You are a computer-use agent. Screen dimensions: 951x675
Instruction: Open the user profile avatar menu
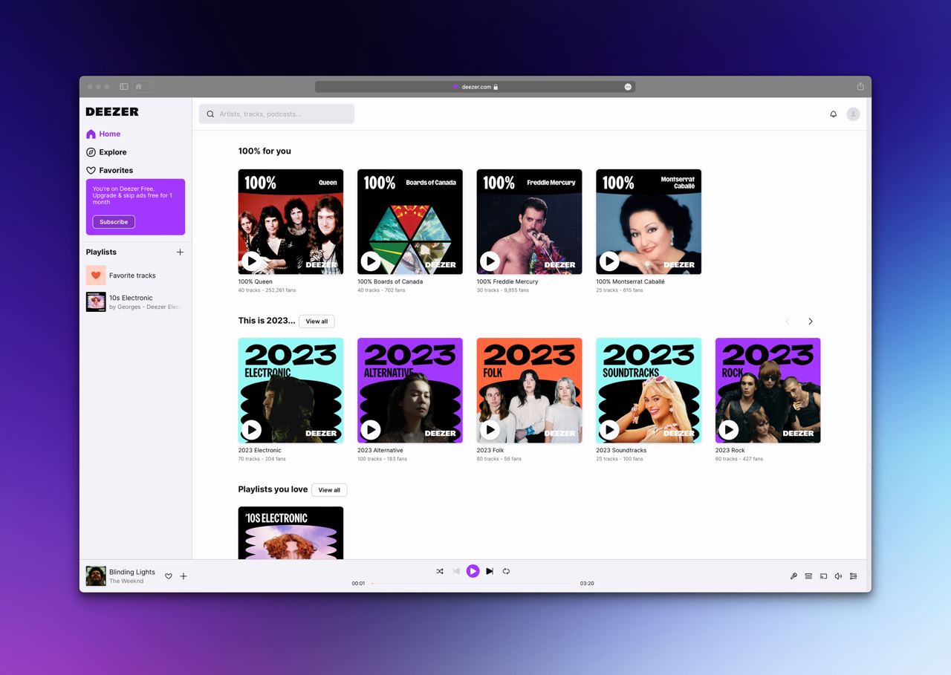[853, 114]
